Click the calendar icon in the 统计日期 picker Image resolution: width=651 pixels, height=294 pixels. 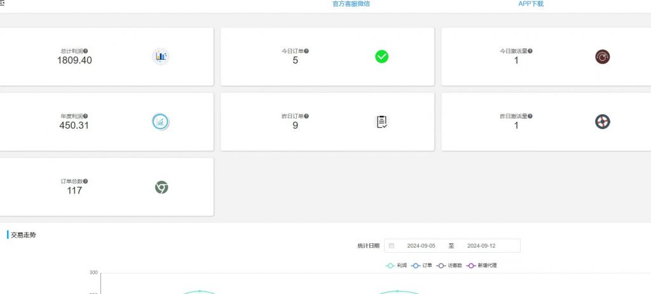tap(392, 246)
